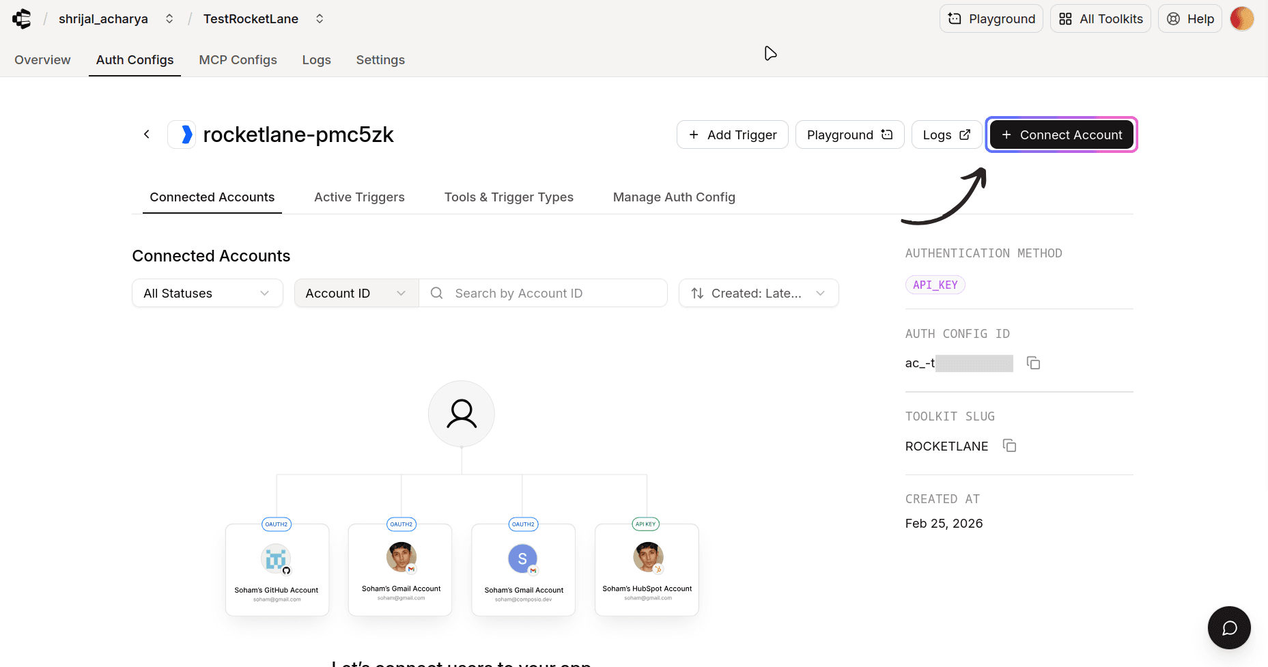Click Soham's Gmail Account card with soham@composio.dev
The width and height of the screenshot is (1268, 667).
click(524, 569)
